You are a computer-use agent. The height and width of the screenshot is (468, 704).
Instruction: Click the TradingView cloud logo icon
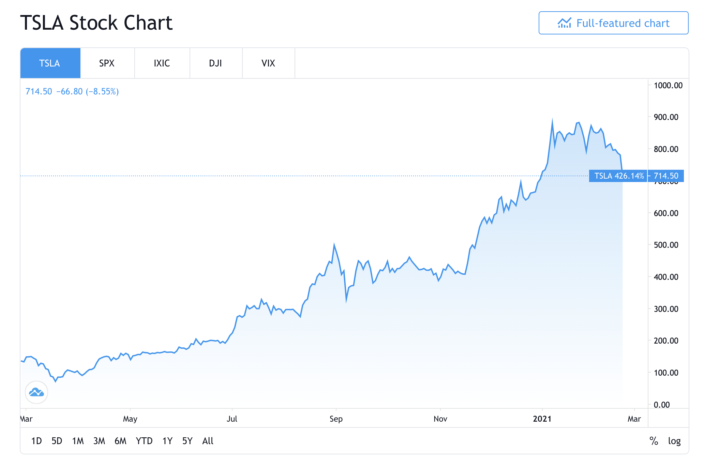(x=36, y=392)
